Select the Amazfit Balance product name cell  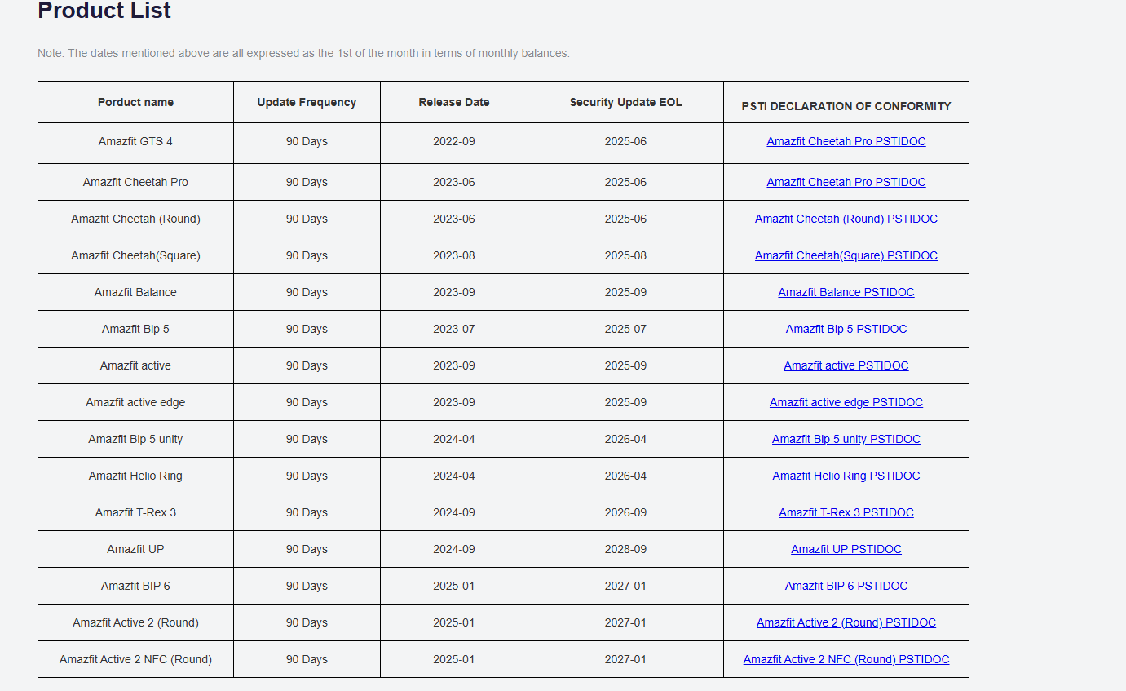pyautogui.click(x=135, y=292)
